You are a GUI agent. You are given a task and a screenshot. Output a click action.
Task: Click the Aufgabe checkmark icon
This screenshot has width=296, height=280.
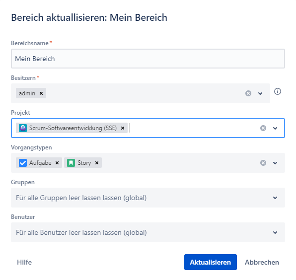(x=23, y=163)
